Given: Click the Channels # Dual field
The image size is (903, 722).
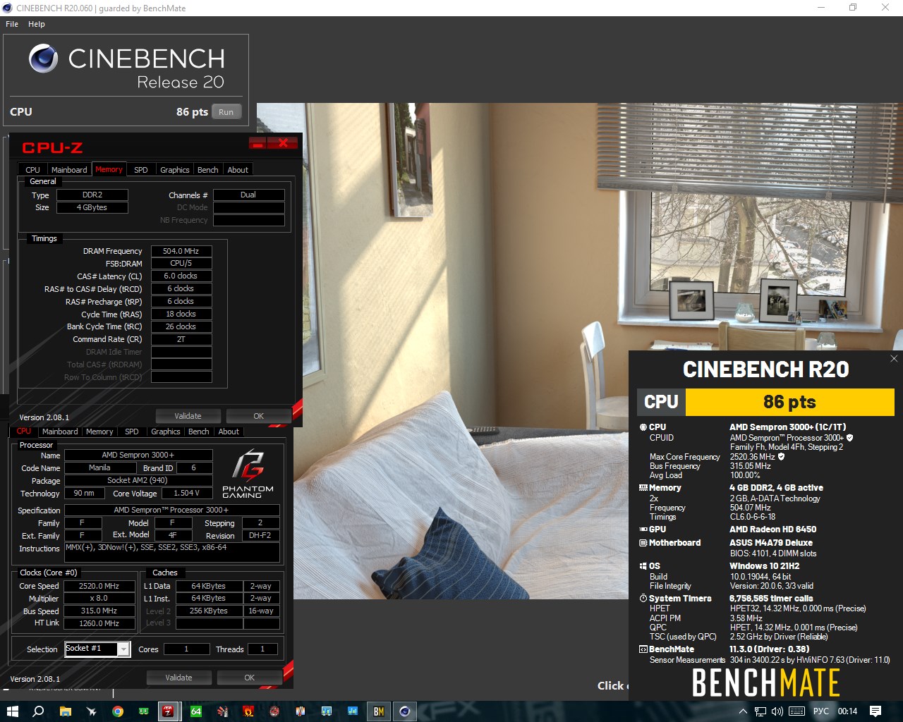Looking at the screenshot, I should (248, 195).
